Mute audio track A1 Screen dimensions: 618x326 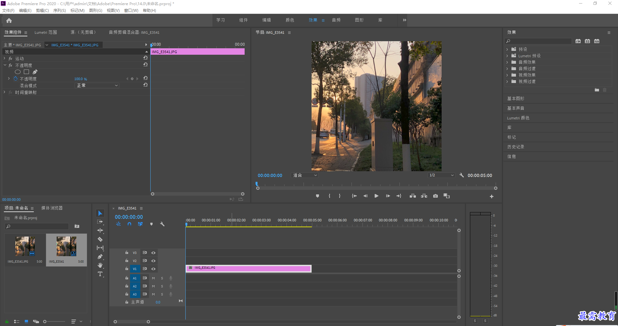tap(153, 278)
